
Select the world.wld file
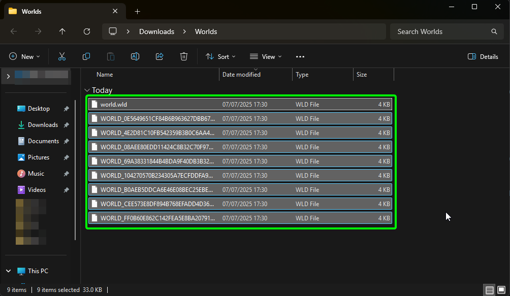[240, 104]
